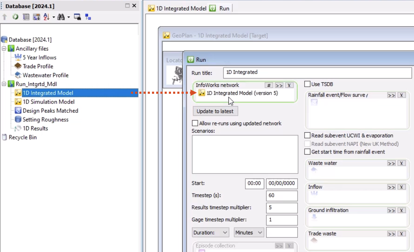Click X button in Rainfall event box

pyautogui.click(x=402, y=95)
